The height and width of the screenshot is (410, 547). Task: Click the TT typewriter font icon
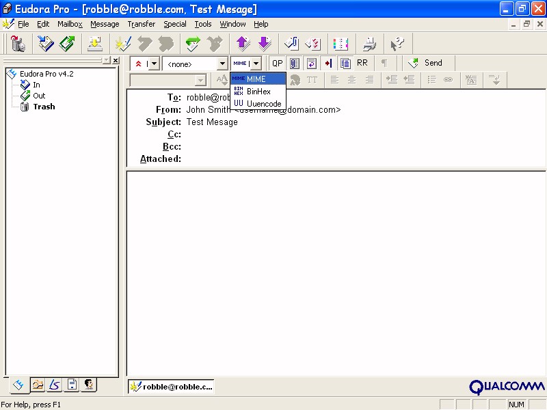(x=312, y=80)
